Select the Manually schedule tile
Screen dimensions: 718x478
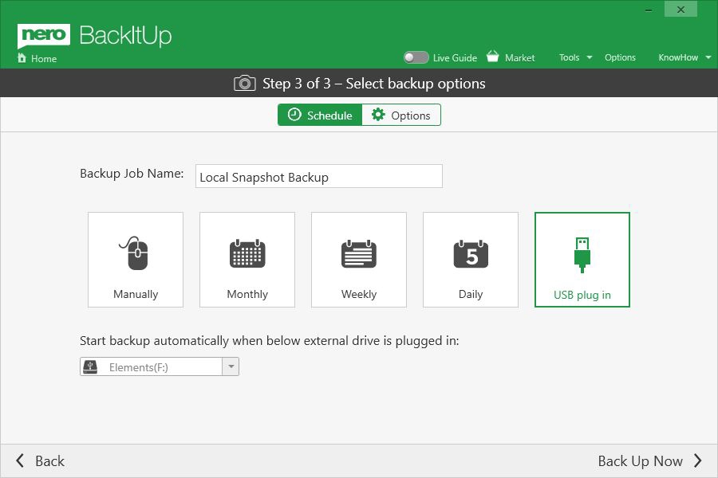[136, 260]
